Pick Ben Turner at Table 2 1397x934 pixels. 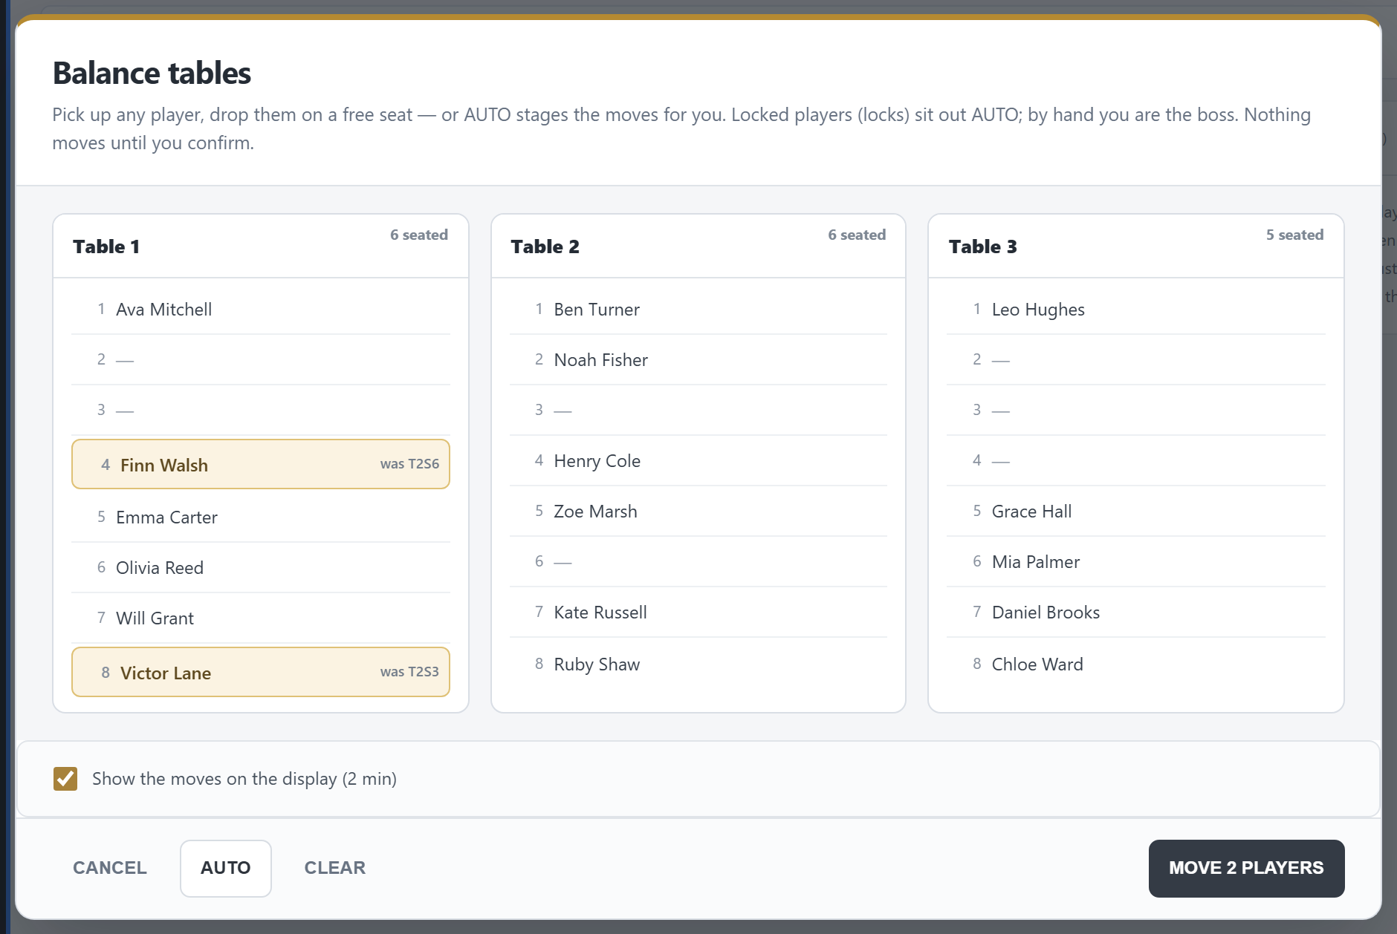(x=698, y=310)
